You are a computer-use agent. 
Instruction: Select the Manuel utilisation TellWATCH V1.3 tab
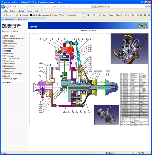24,19
